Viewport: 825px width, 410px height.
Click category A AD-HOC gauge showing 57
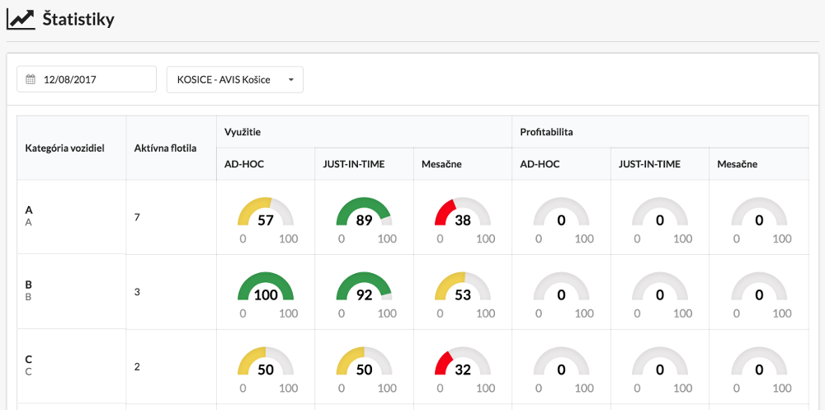pyautogui.click(x=265, y=216)
